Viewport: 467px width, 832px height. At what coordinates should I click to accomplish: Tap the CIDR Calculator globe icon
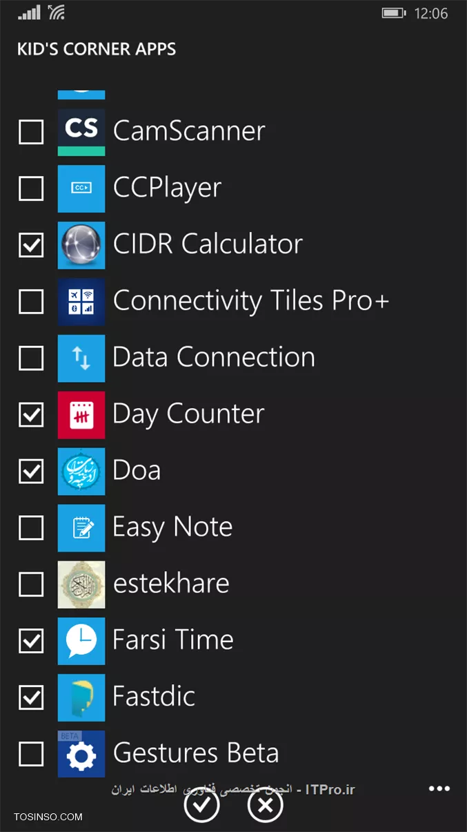click(x=81, y=245)
